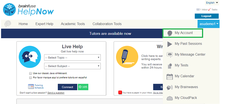This screenshot has width=227, height=104.
Task: Click the red paper notification badge
Action: 120,92
